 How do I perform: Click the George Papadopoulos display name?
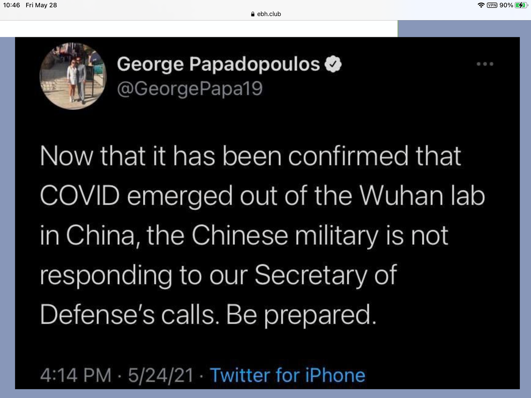click(218, 64)
